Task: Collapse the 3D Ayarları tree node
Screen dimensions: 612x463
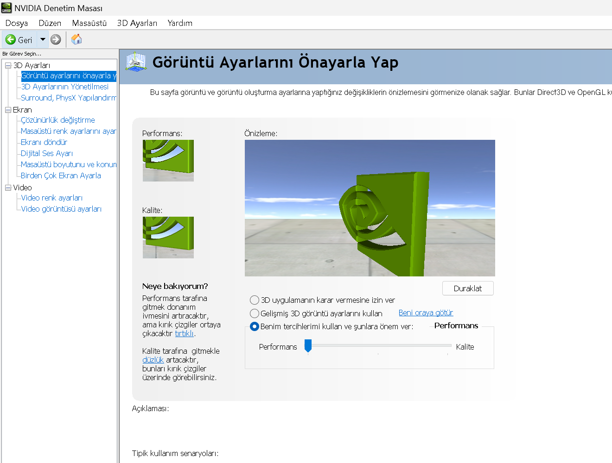Action: coord(8,65)
